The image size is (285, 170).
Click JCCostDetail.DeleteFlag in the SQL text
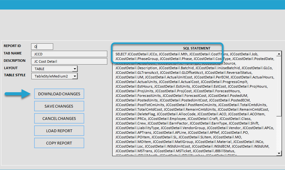(x=135, y=114)
